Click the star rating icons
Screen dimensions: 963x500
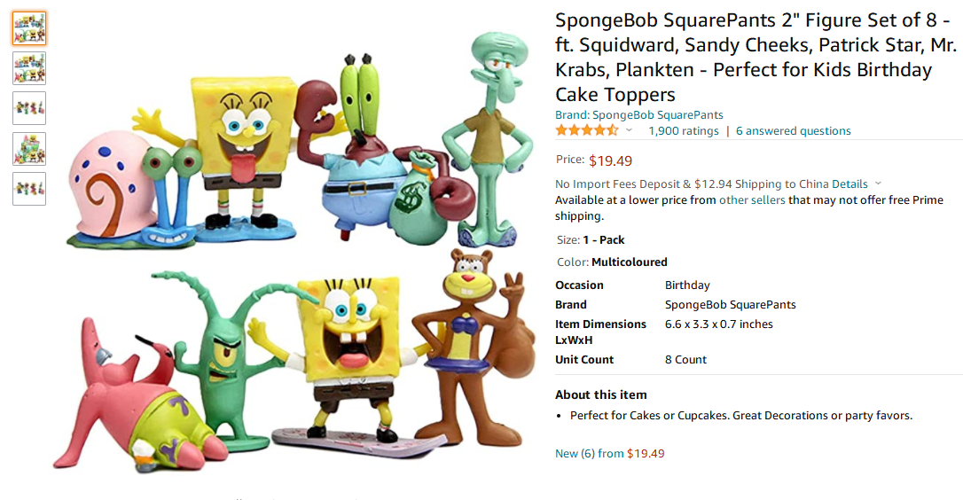click(x=586, y=130)
